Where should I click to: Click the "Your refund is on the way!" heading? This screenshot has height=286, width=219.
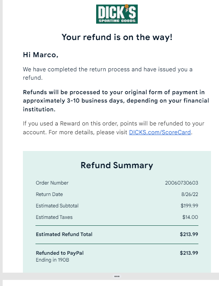(117, 37)
